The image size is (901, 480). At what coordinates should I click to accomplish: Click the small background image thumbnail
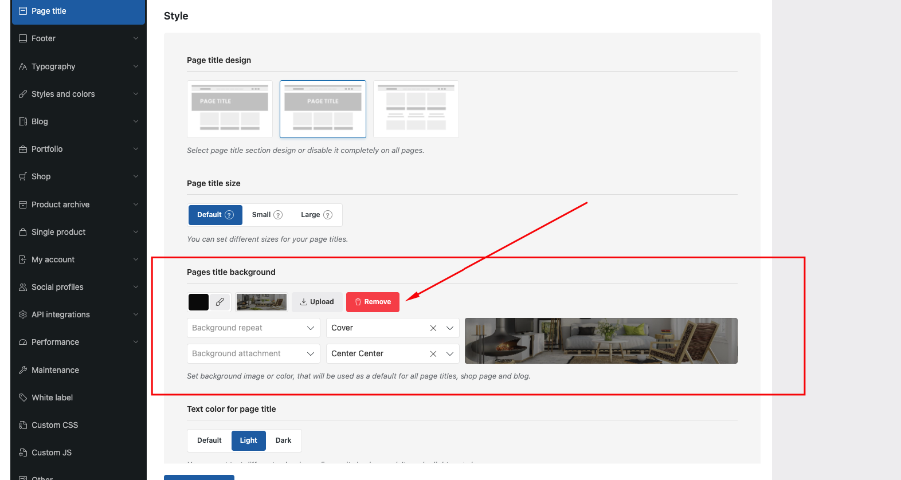(x=261, y=302)
